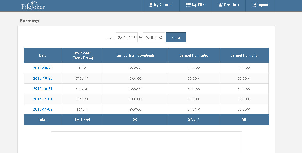Click the $7.2410 sales amount cell
Image resolution: width=302 pixels, height=153 pixels.
[x=194, y=109]
